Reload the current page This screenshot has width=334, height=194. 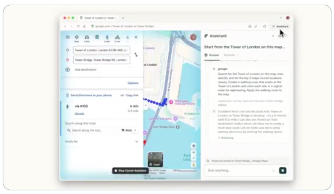[78, 26]
